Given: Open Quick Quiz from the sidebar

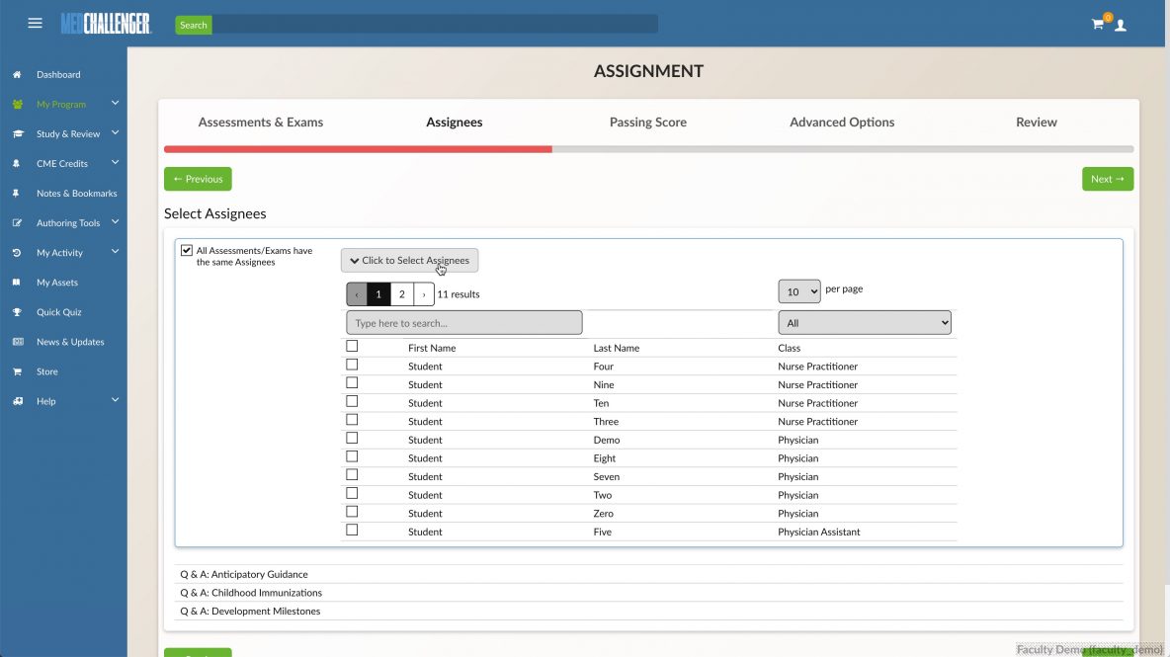Looking at the screenshot, I should 59,312.
